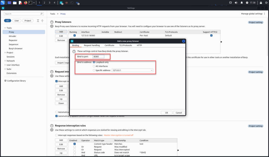Open Configuration library in sidebar

coord(15,81)
